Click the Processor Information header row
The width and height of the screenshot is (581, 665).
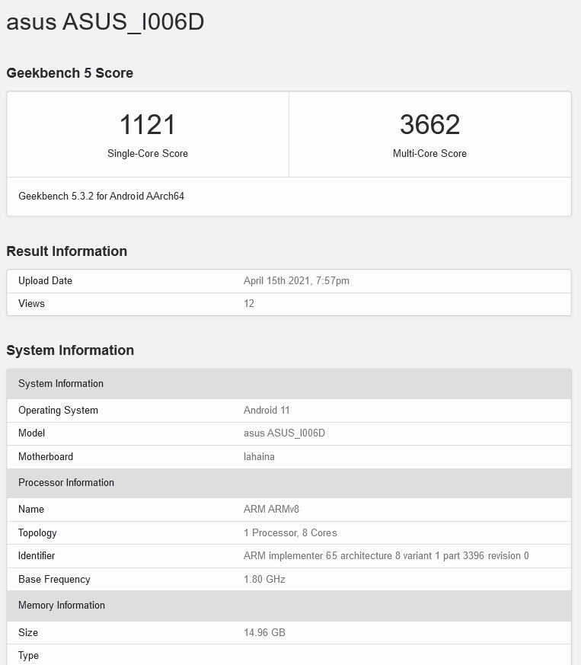[x=289, y=483]
